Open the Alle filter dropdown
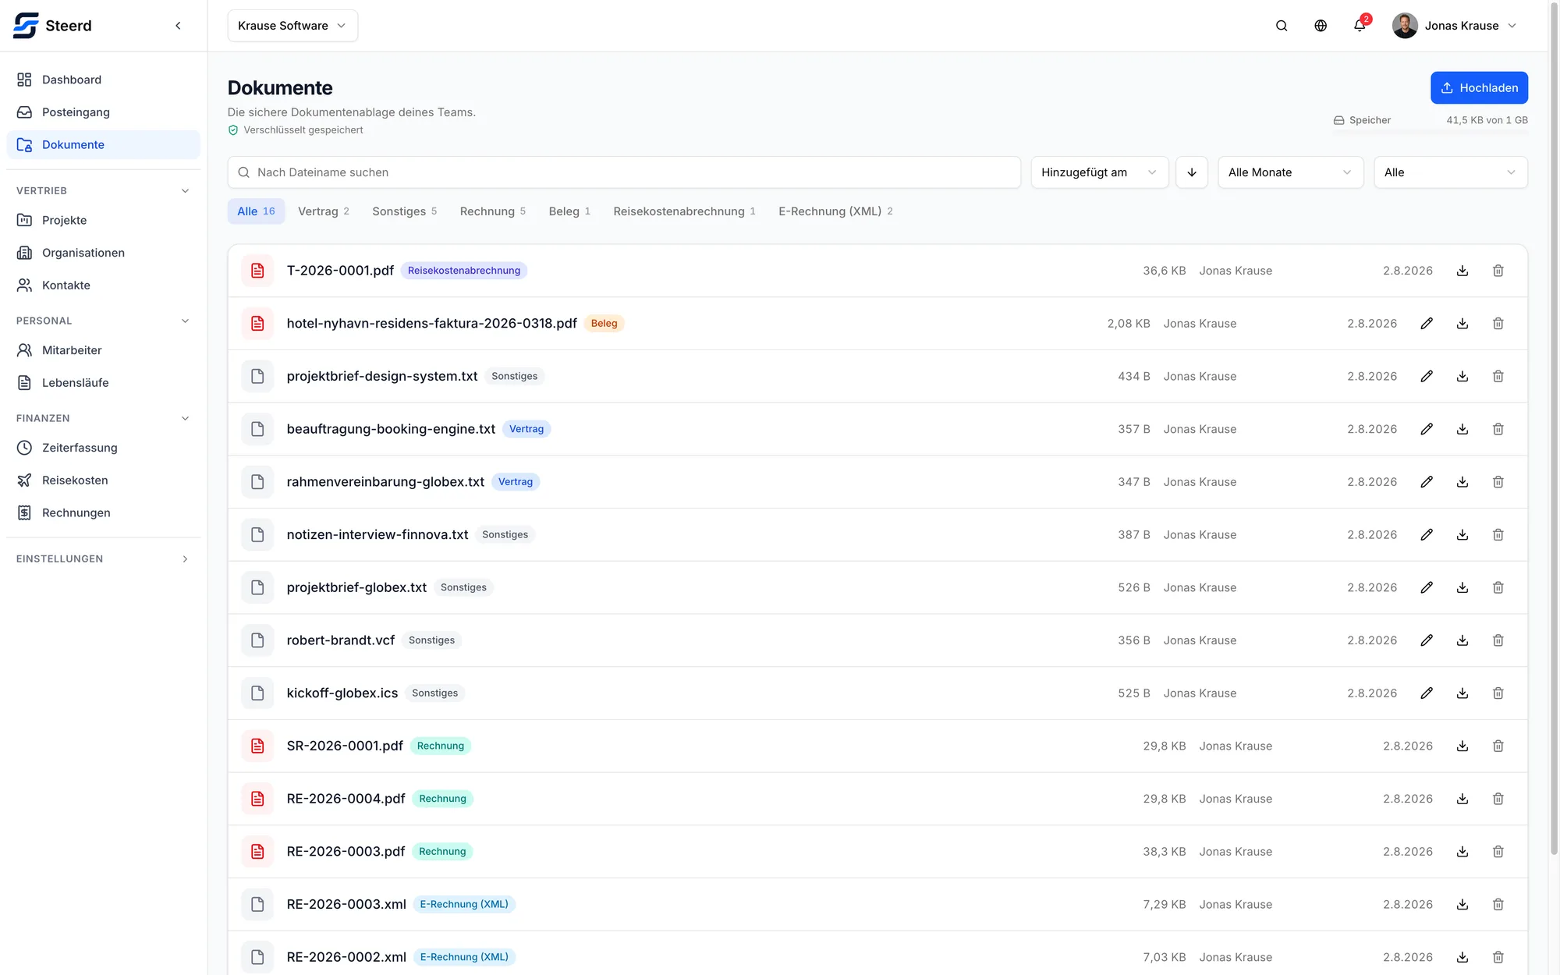Image resolution: width=1560 pixels, height=975 pixels. click(1451, 172)
